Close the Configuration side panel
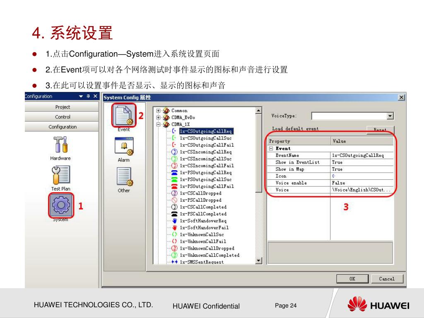424x318 pixels. tap(96, 96)
